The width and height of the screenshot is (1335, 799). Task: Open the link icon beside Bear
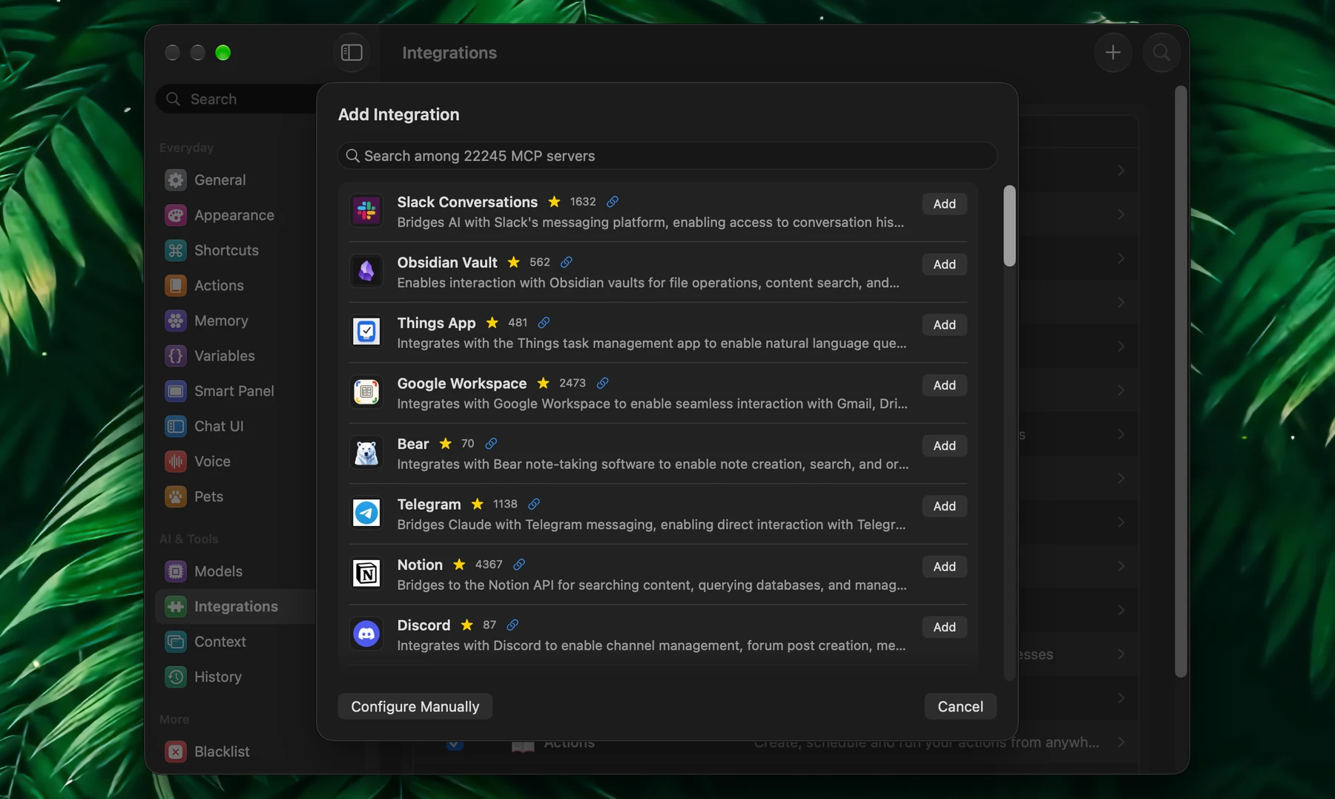point(491,444)
